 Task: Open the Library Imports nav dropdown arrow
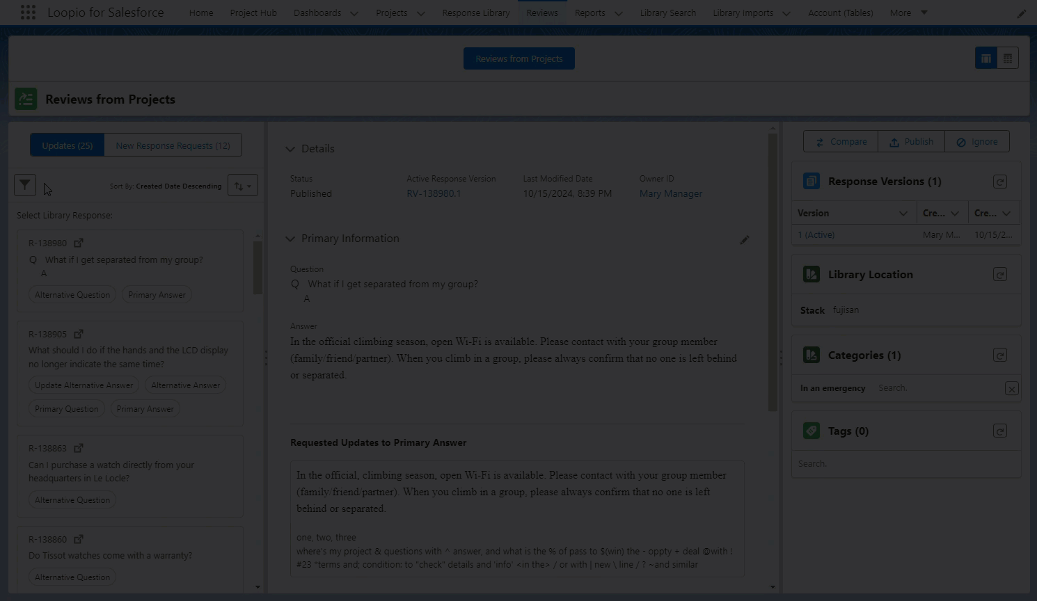coord(786,13)
